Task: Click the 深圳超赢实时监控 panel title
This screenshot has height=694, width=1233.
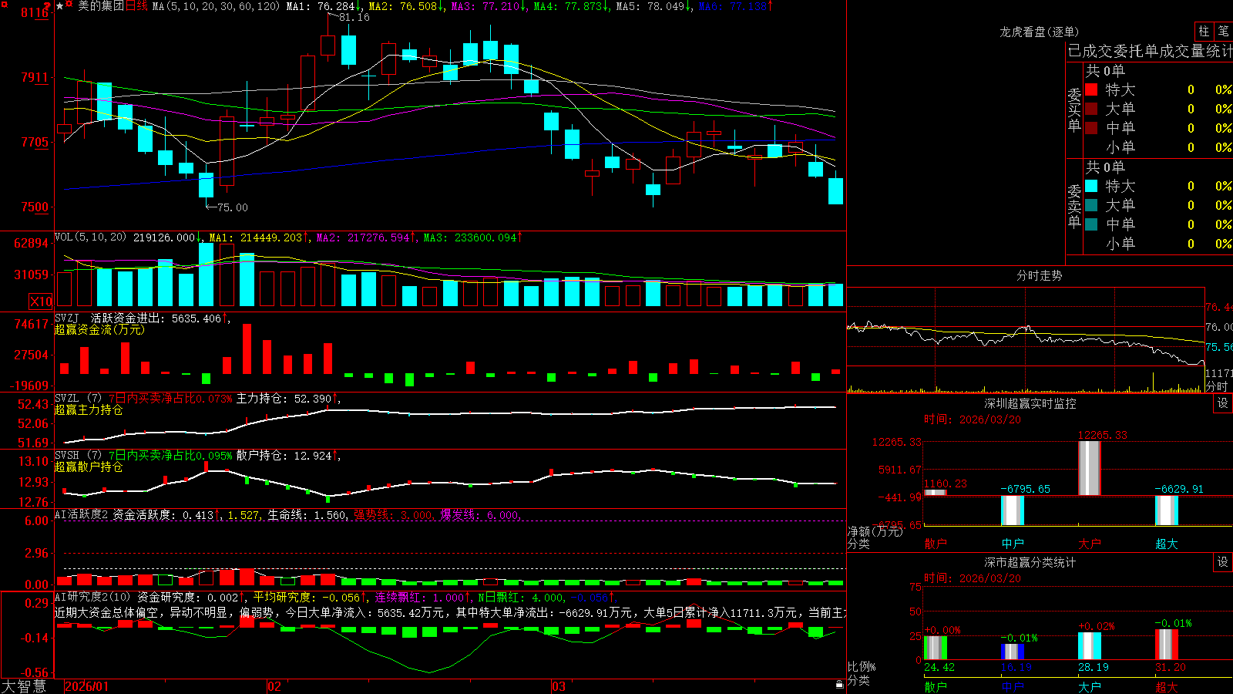Action: click(x=1030, y=403)
